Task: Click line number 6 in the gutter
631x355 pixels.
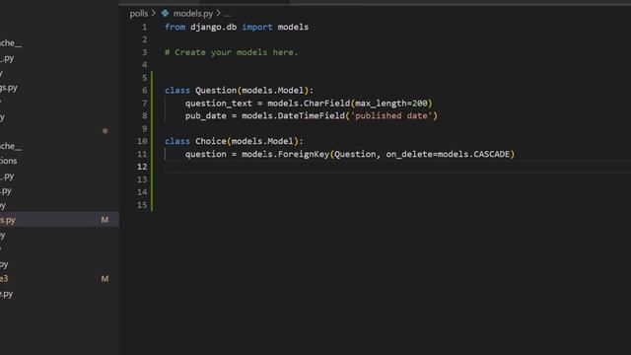Action: [145, 91]
